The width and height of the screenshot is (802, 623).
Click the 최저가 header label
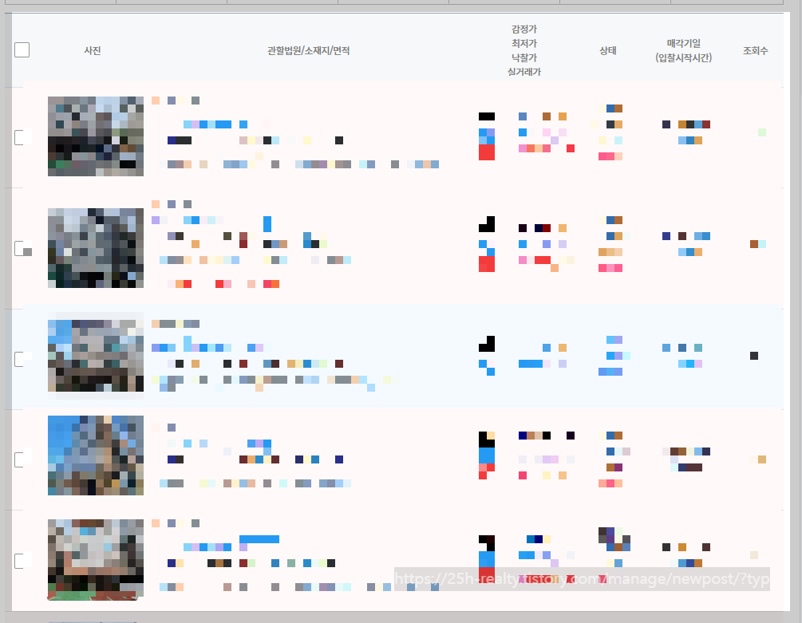click(x=524, y=43)
